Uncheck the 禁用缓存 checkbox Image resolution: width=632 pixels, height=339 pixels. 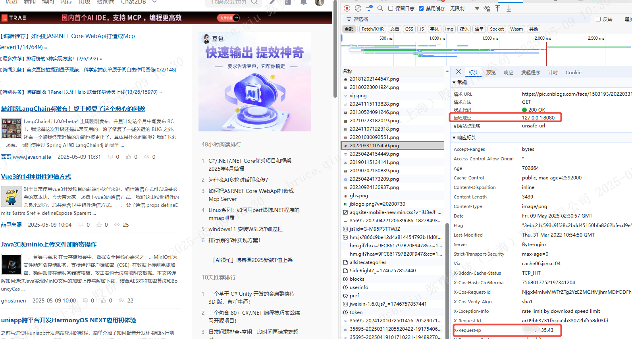(x=421, y=8)
